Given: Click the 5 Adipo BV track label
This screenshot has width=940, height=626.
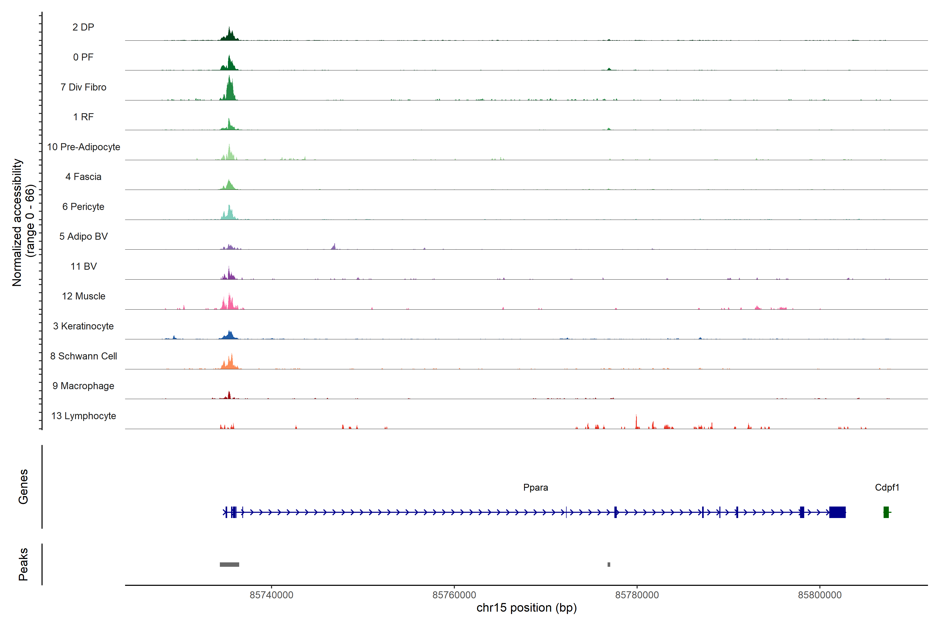Looking at the screenshot, I should click(x=84, y=236).
